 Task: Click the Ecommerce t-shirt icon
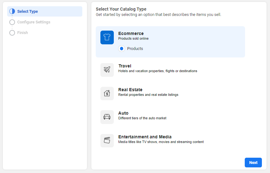[107, 37]
